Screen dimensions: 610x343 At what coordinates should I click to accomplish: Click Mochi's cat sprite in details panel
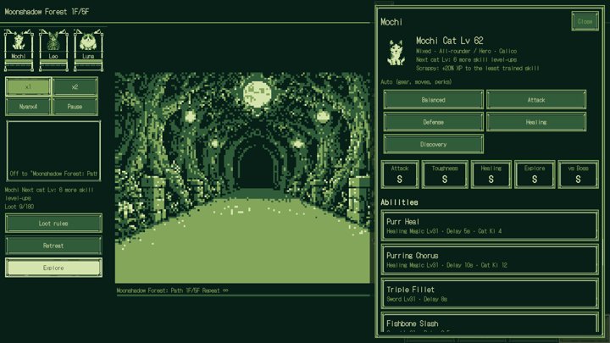(396, 53)
